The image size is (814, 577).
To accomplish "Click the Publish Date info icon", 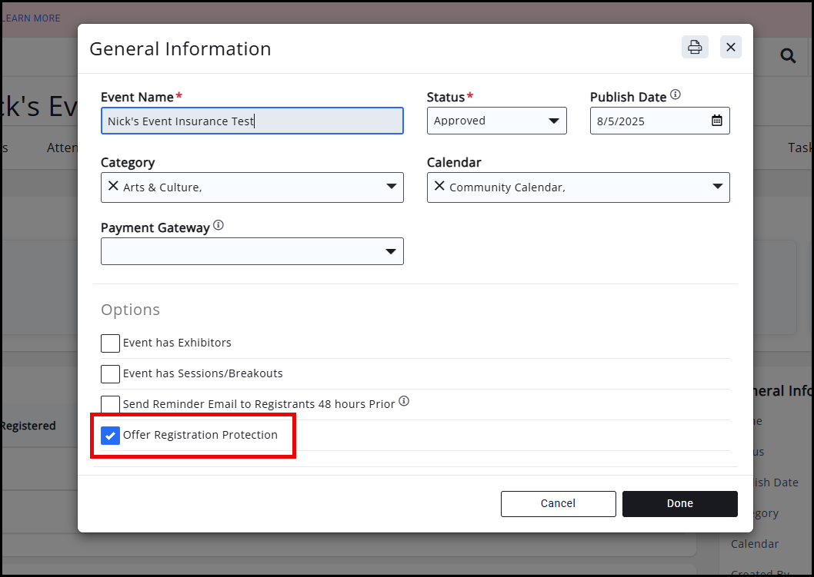I will click(676, 95).
